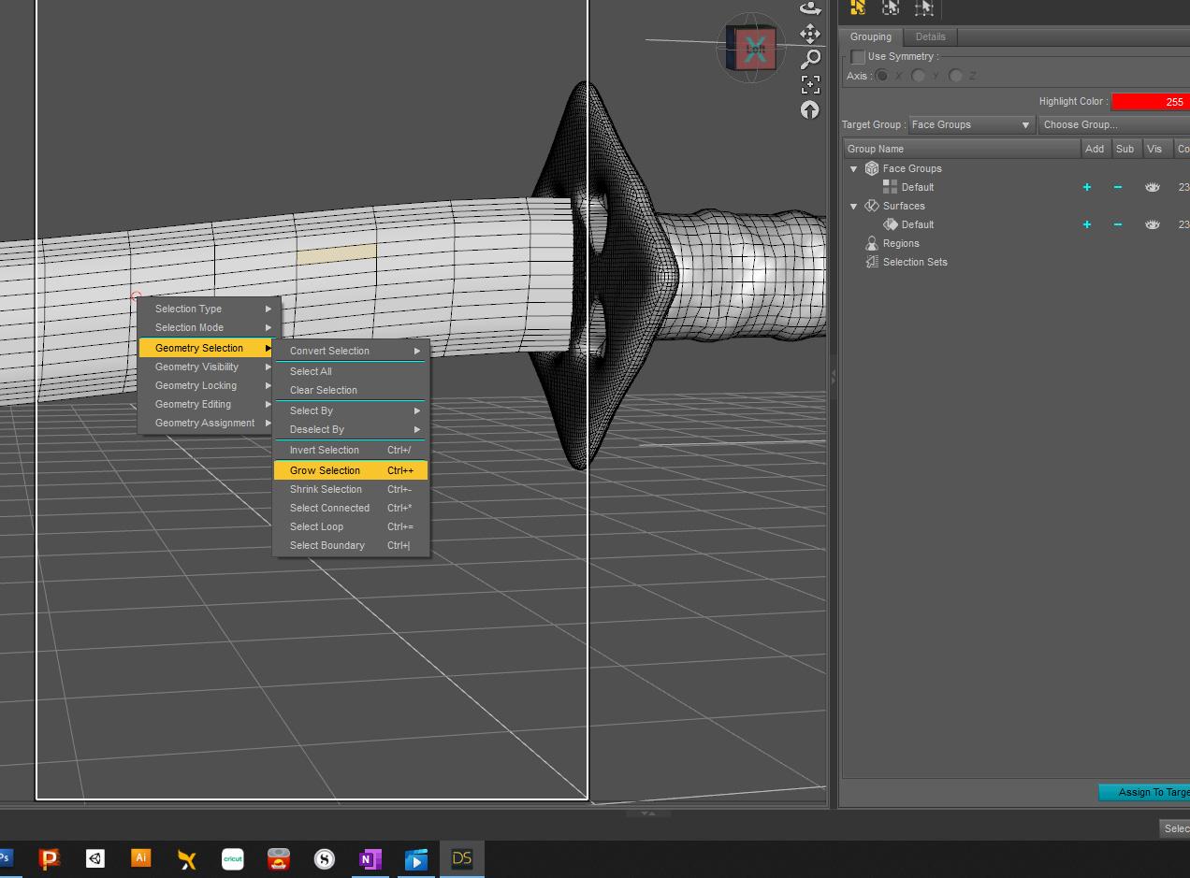The width and height of the screenshot is (1190, 878).
Task: Collapse the Surfaces tree node
Action: pyautogui.click(x=853, y=206)
